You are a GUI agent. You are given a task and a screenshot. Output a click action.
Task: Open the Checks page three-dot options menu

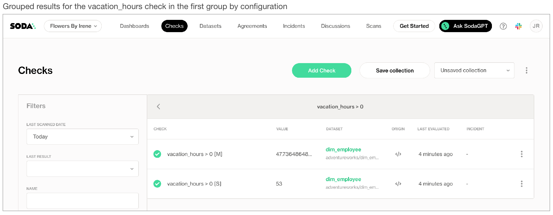coord(526,70)
